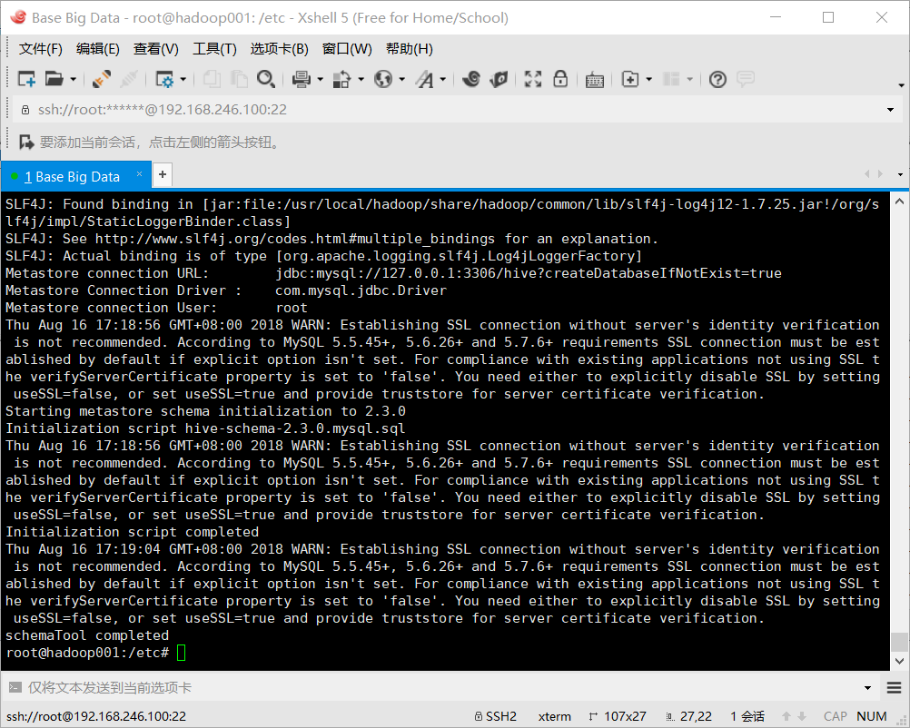910x728 pixels.
Task: Click the add current session arrow icon
Action: coord(26,142)
